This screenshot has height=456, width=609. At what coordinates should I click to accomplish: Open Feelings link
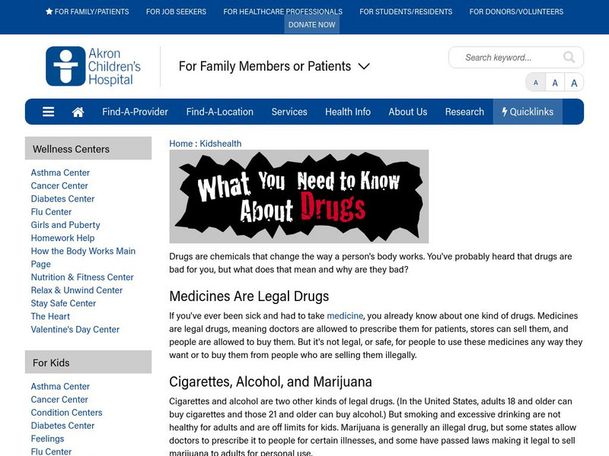[x=47, y=439]
